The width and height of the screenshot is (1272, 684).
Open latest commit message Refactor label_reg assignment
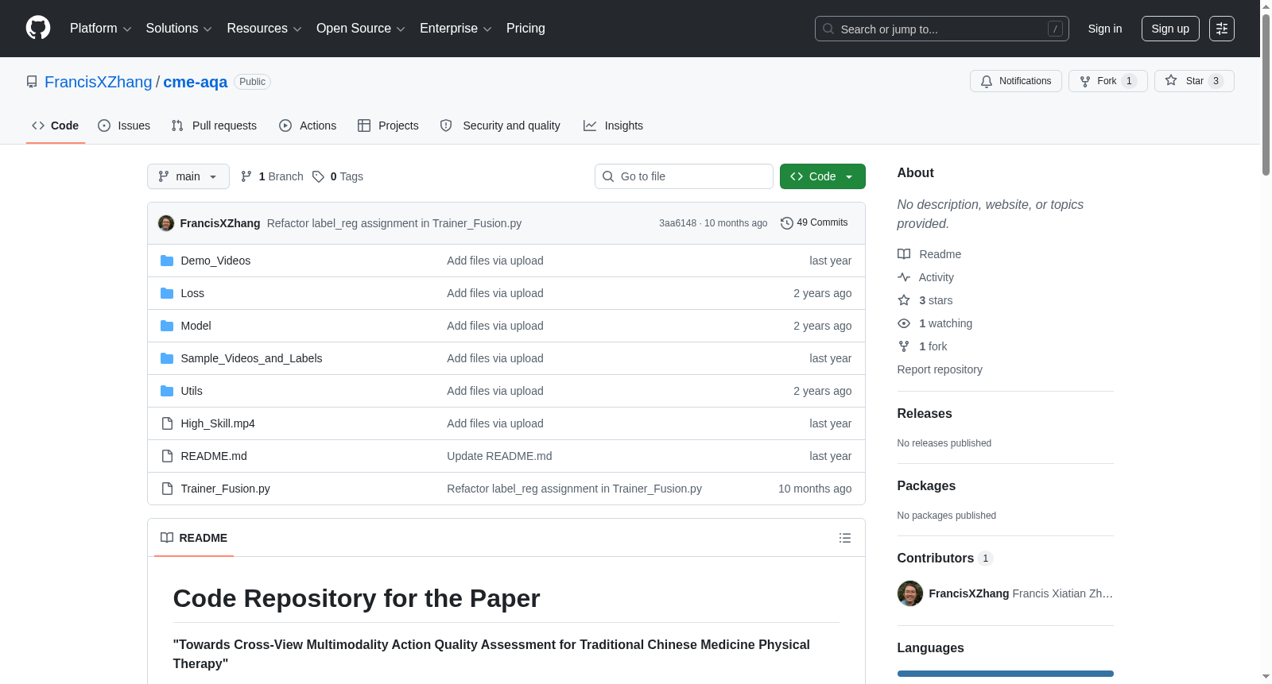click(x=394, y=223)
